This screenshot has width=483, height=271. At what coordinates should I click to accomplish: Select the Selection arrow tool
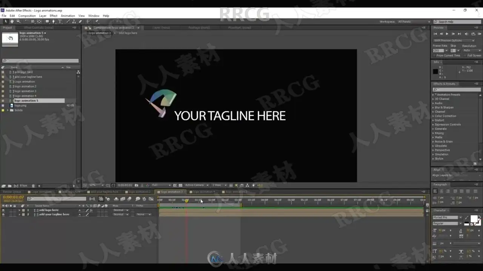[6, 21]
